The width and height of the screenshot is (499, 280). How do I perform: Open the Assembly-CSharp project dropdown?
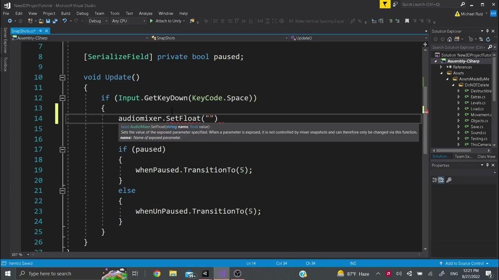(x=80, y=38)
